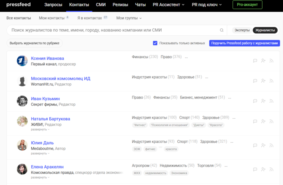Select the ЖКХ tag of Елена Аракелян
The width and height of the screenshot is (283, 185).
[x=137, y=173]
